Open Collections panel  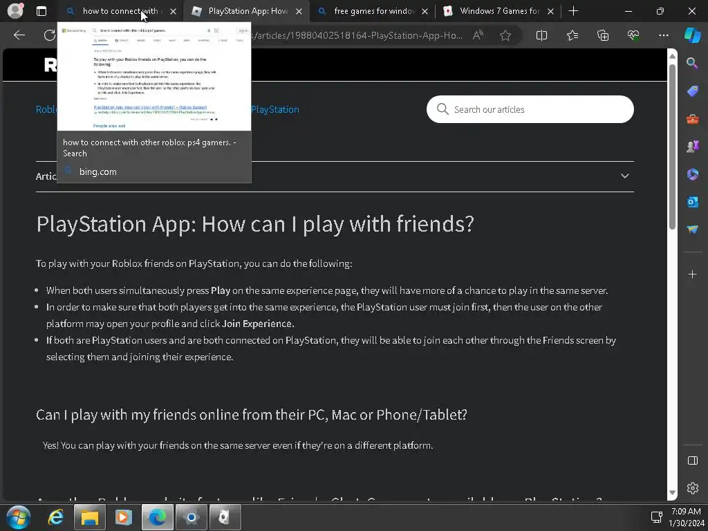[x=603, y=35]
